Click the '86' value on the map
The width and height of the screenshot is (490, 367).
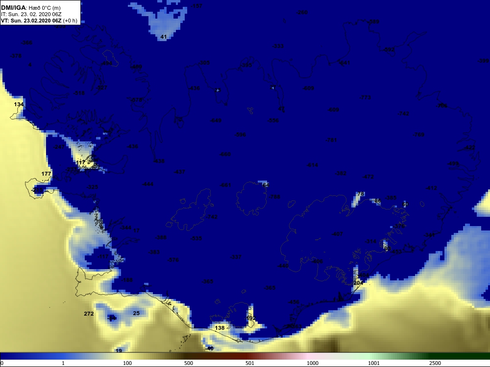pos(377,201)
